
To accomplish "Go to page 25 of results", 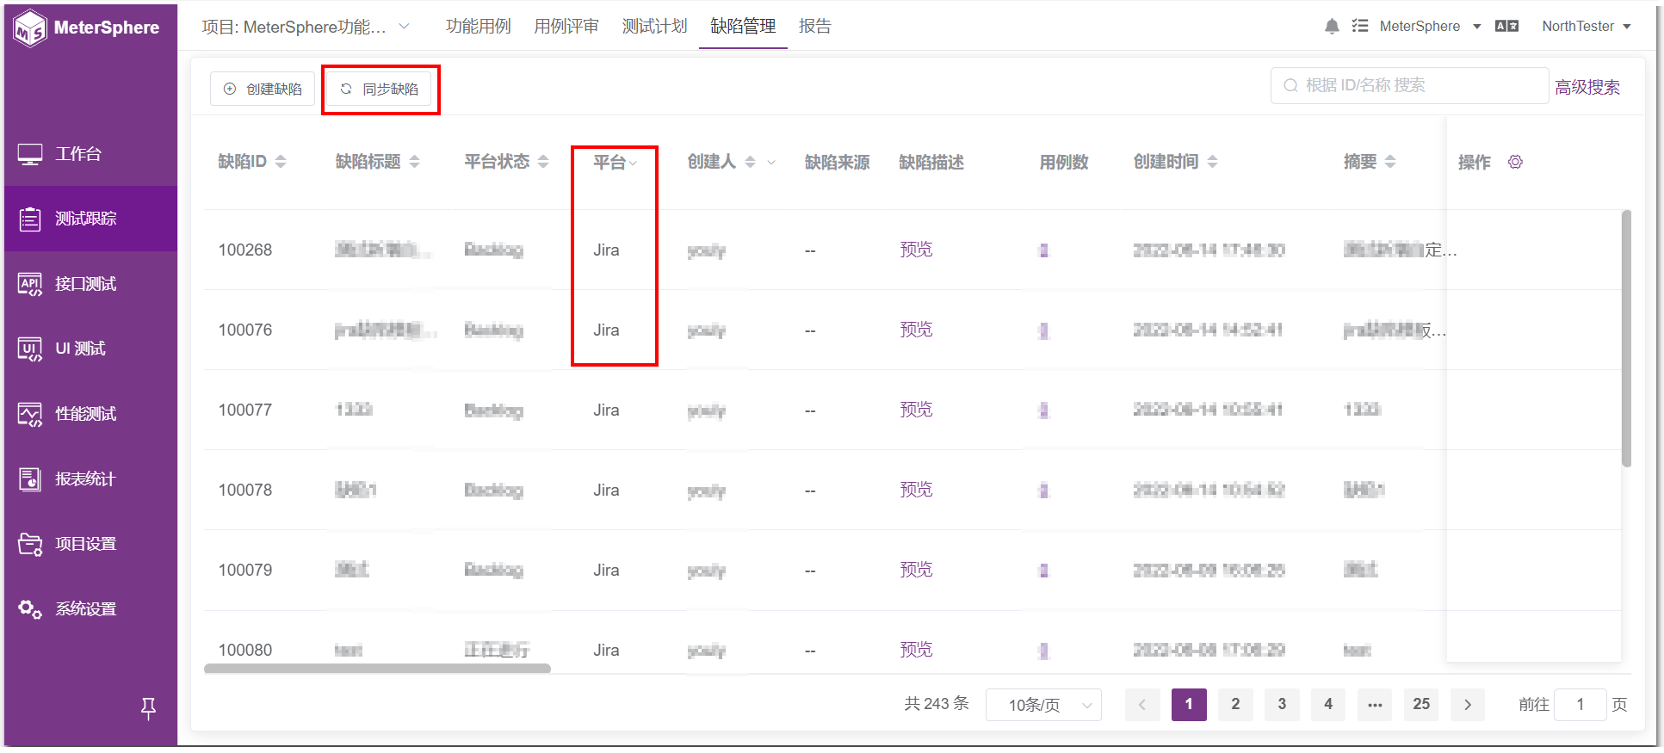I will tap(1421, 704).
